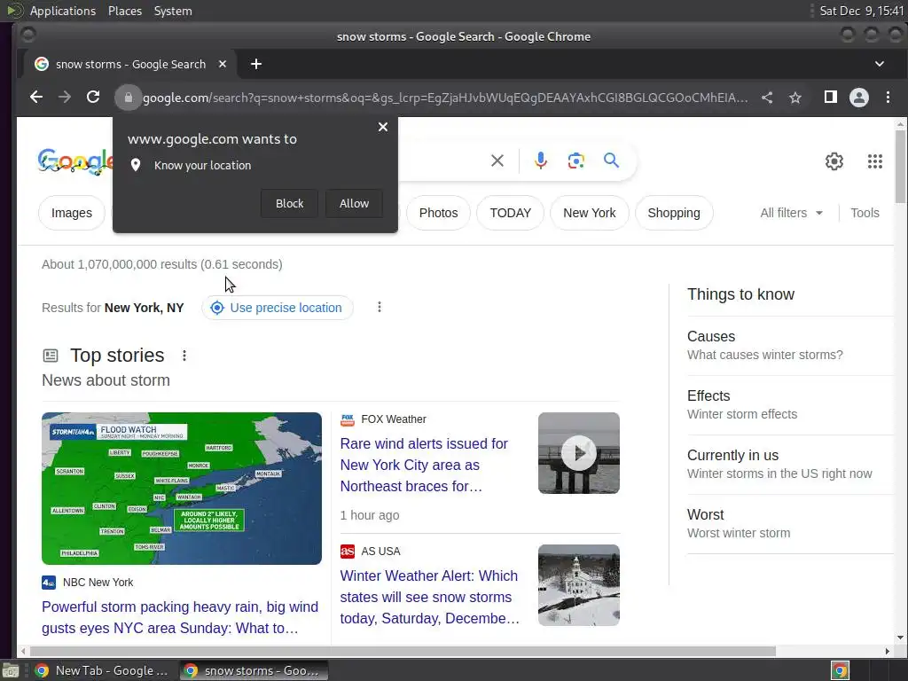Open the Rare wind alerts article
Screen dimensions: 908x681
click(424, 465)
